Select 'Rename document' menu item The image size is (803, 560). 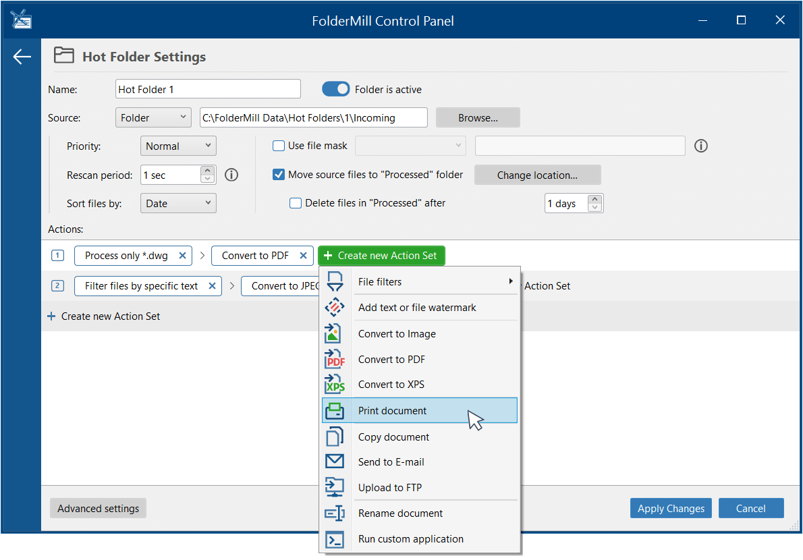click(420, 513)
